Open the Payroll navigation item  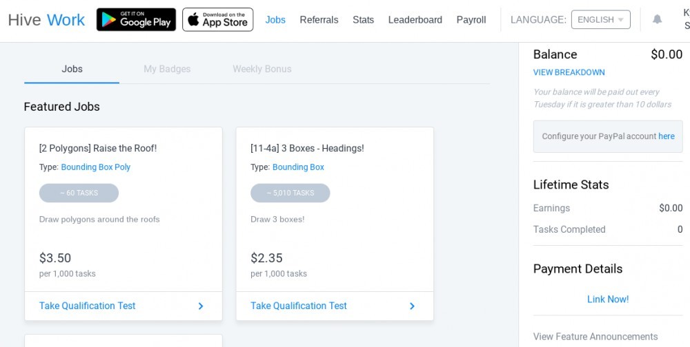pyautogui.click(x=471, y=20)
